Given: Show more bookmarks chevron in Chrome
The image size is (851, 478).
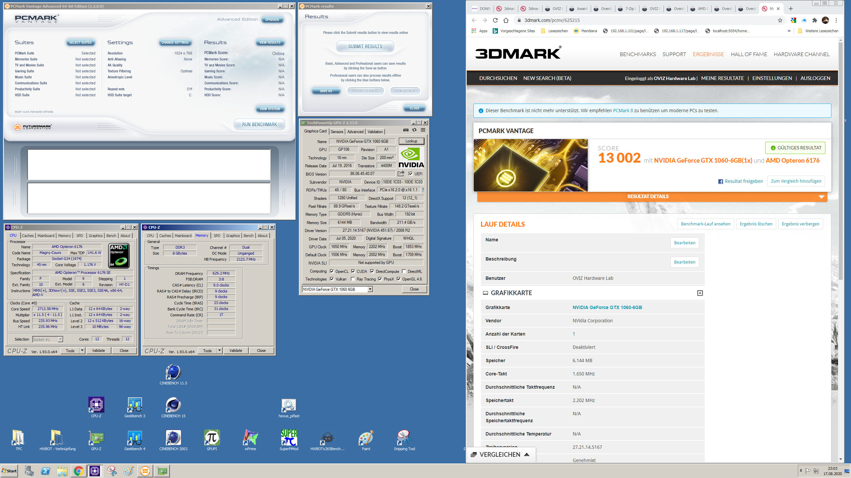Looking at the screenshot, I should (789, 31).
